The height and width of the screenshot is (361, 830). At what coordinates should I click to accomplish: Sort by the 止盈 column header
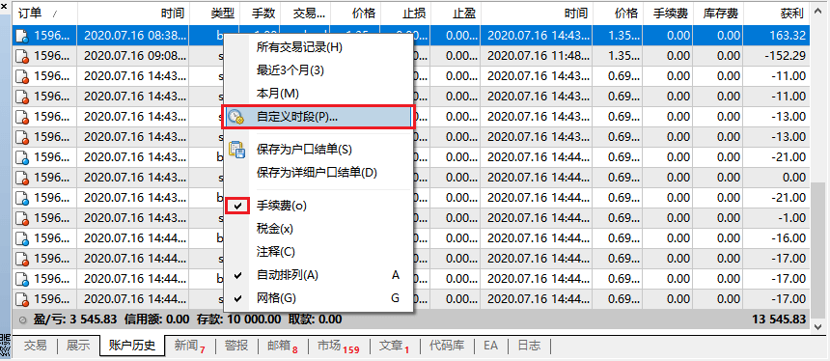[x=456, y=14]
